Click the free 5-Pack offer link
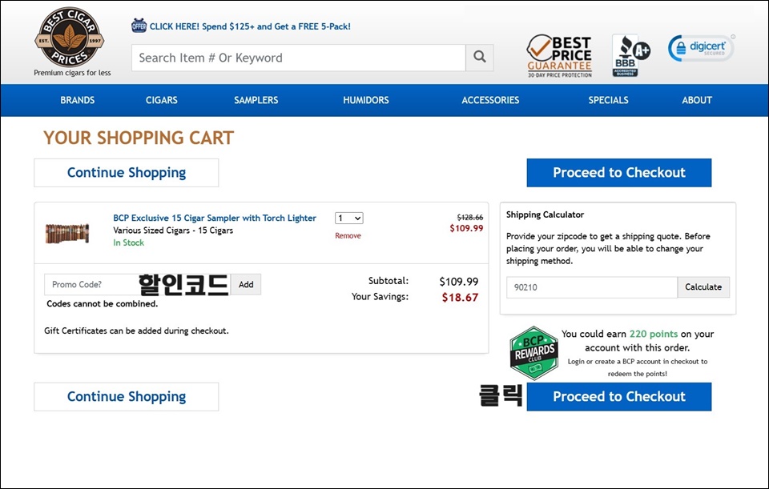Viewport: 769px width, 489px height. [250, 26]
